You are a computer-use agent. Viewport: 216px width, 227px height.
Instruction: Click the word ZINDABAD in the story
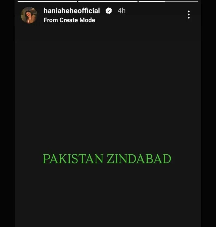[139, 159]
